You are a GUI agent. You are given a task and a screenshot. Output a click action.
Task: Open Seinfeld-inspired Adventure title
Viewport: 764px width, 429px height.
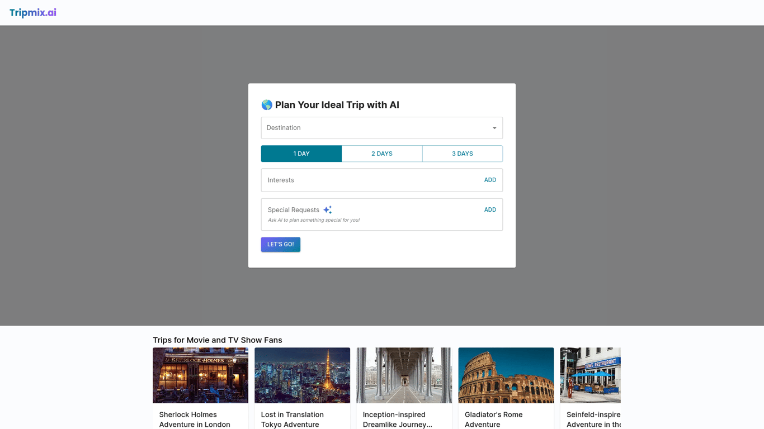(x=593, y=420)
